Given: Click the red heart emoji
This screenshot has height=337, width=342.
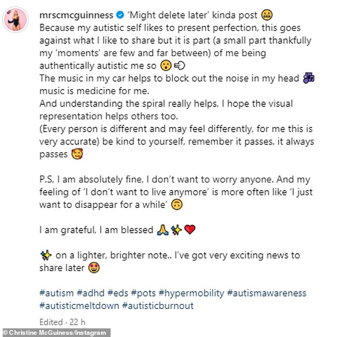Looking at the screenshot, I should pos(190,230).
